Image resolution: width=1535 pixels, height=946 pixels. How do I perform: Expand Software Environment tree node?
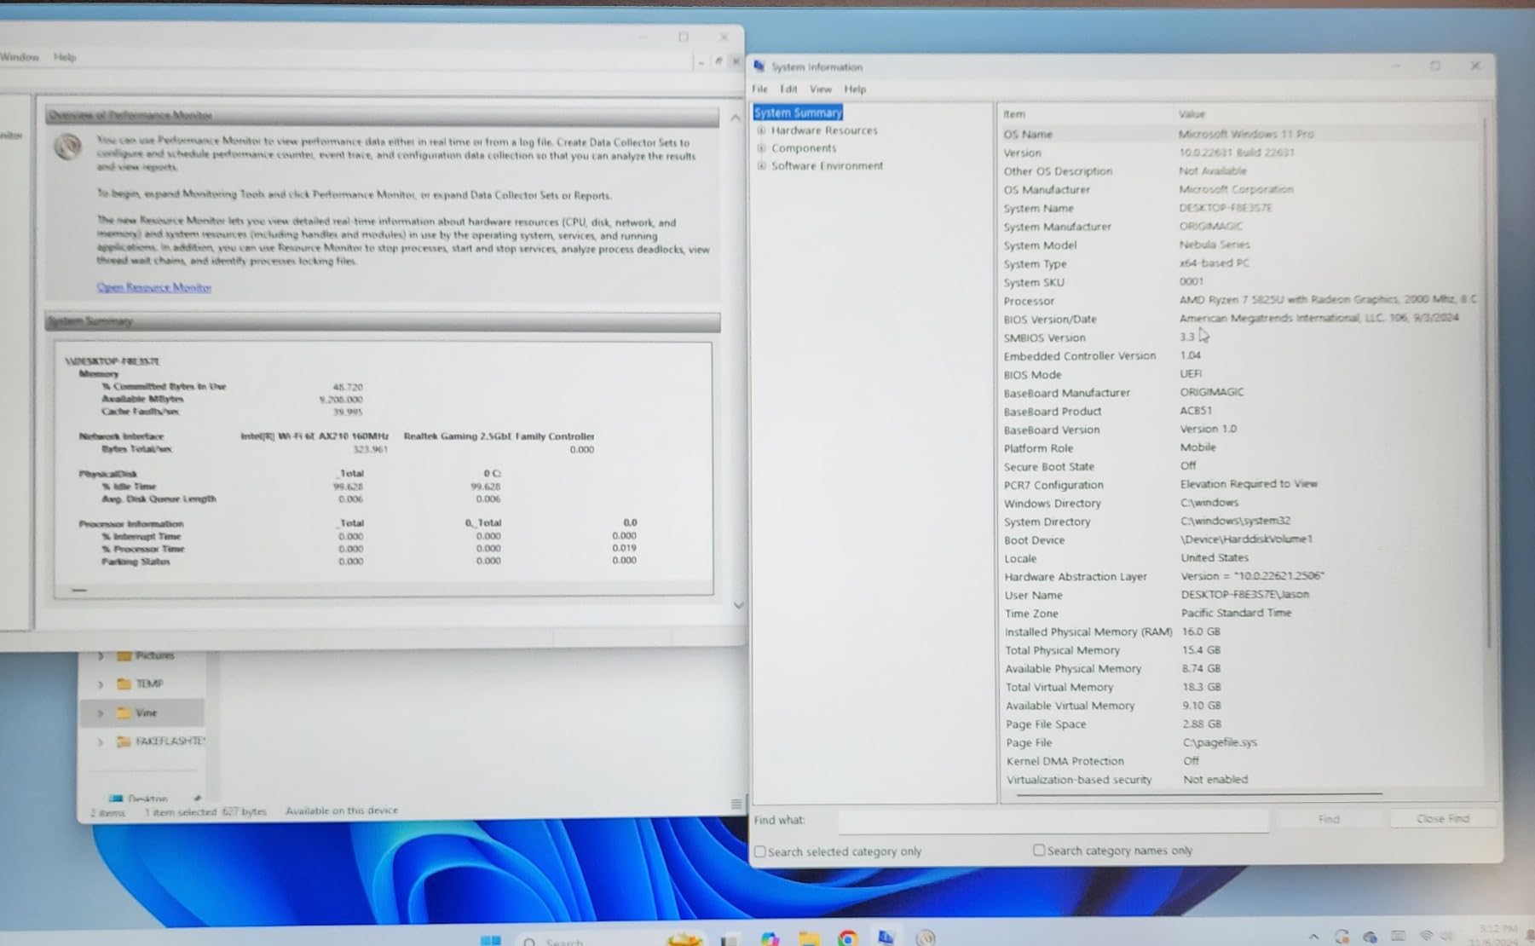coord(761,166)
